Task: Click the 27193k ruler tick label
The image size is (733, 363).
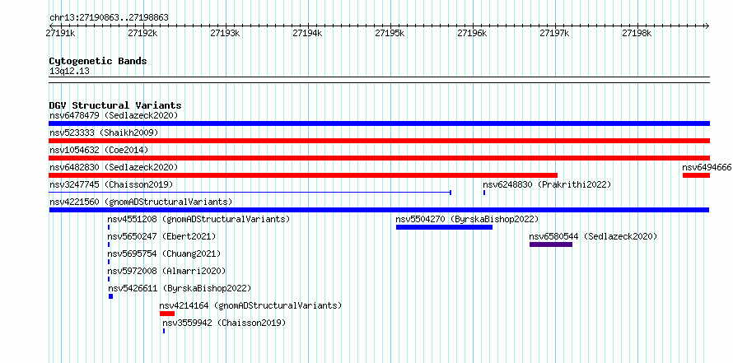Action: tap(226, 33)
